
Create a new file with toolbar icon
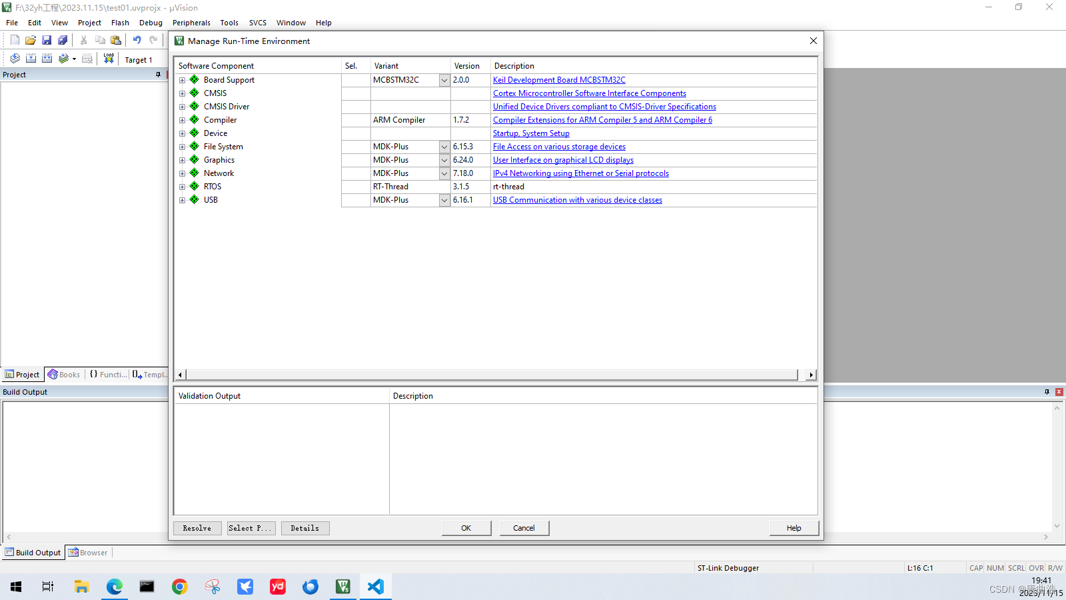click(15, 40)
